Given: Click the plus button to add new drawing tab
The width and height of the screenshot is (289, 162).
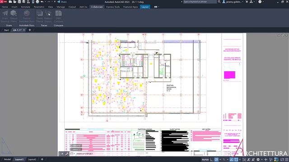Looking at the screenshot, I should [30, 30].
